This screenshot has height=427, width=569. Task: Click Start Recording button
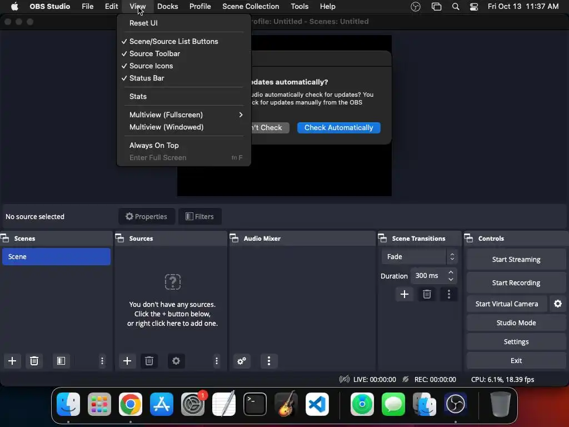[x=516, y=283]
